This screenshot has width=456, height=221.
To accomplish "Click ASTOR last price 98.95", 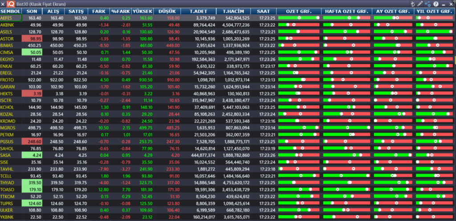I will tap(32, 39).
